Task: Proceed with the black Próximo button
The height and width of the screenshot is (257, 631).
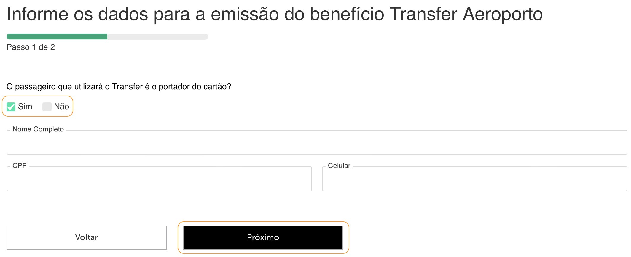Action: pos(263,237)
